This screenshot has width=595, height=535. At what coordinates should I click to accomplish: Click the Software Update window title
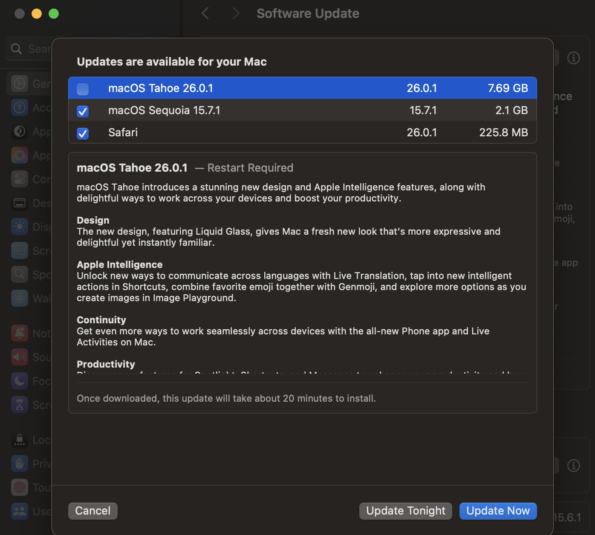[x=308, y=14]
